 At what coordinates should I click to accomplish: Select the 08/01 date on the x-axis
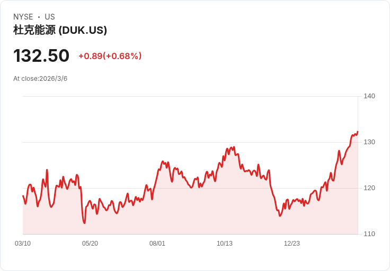pyautogui.click(x=157, y=244)
